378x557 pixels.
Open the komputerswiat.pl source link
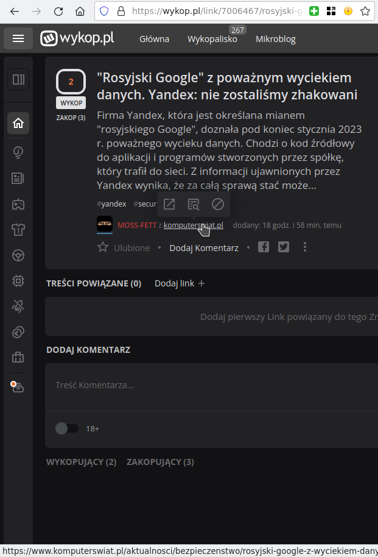point(194,225)
